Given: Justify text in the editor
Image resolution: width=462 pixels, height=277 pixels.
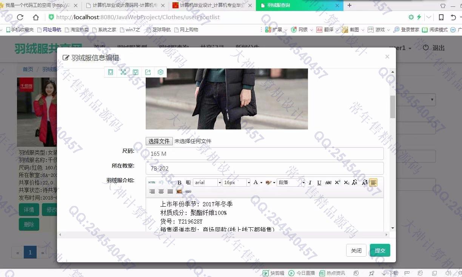Looking at the screenshot, I should pyautogui.click(x=170, y=192).
